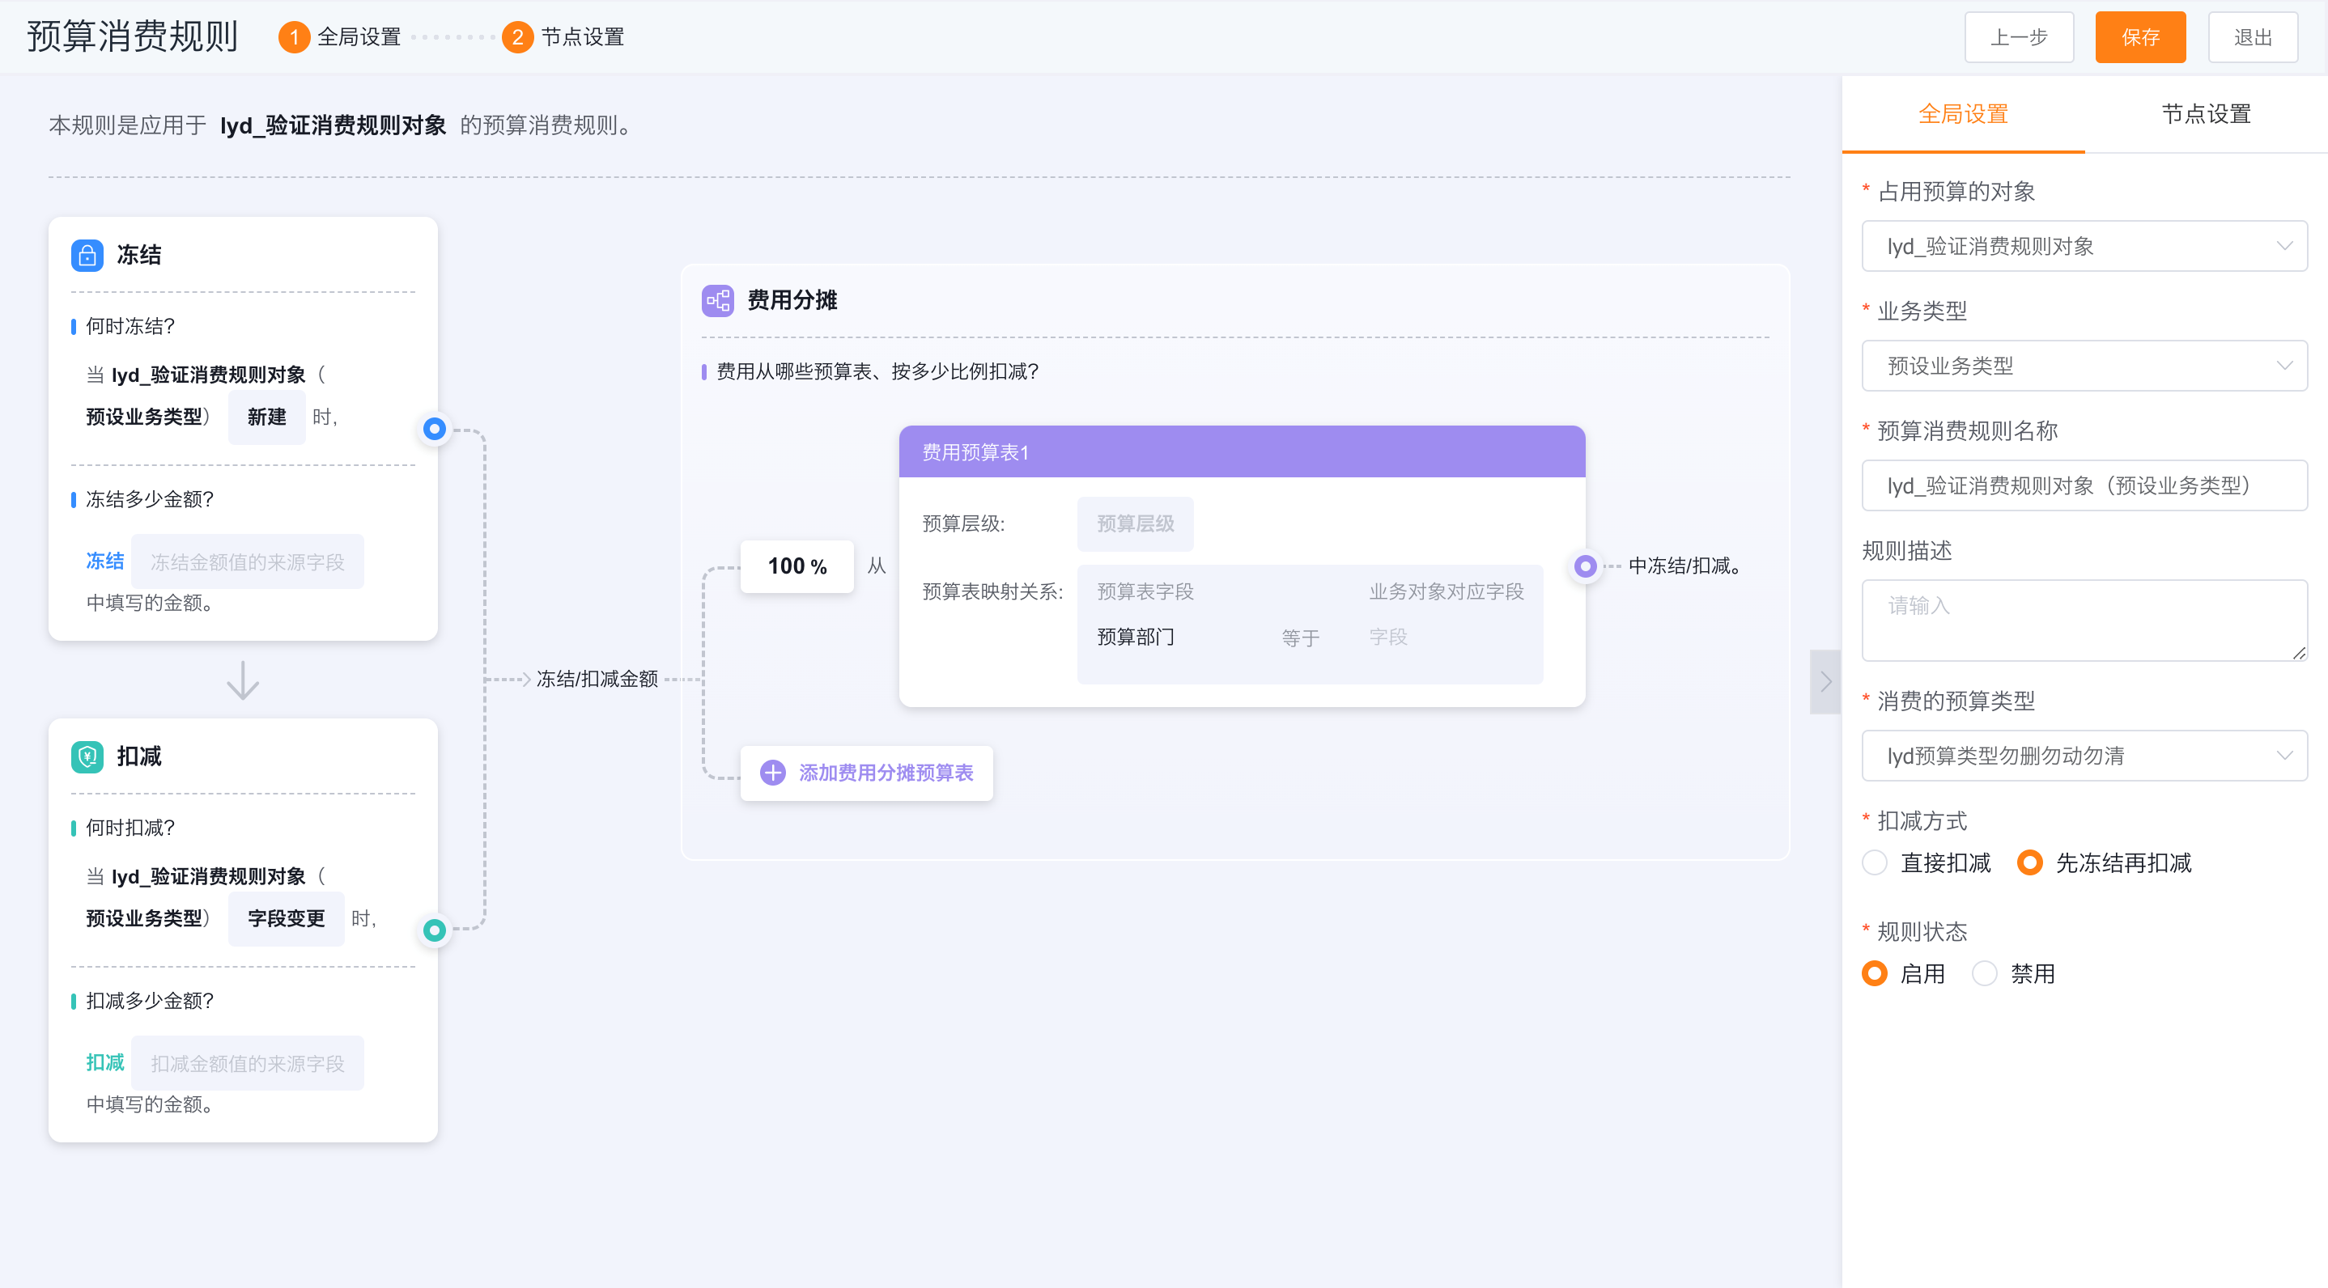Image resolution: width=2328 pixels, height=1288 pixels.
Task: Click the plus icon in 添加费用分摊预算表
Action: pyautogui.click(x=773, y=773)
